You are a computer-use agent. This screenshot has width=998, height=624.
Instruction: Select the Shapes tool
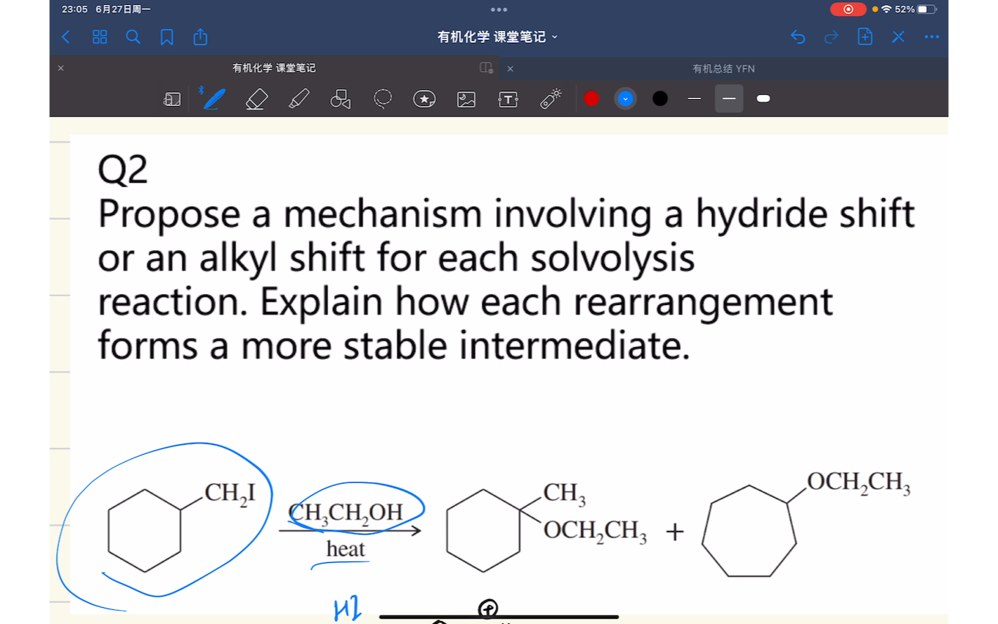click(x=341, y=99)
